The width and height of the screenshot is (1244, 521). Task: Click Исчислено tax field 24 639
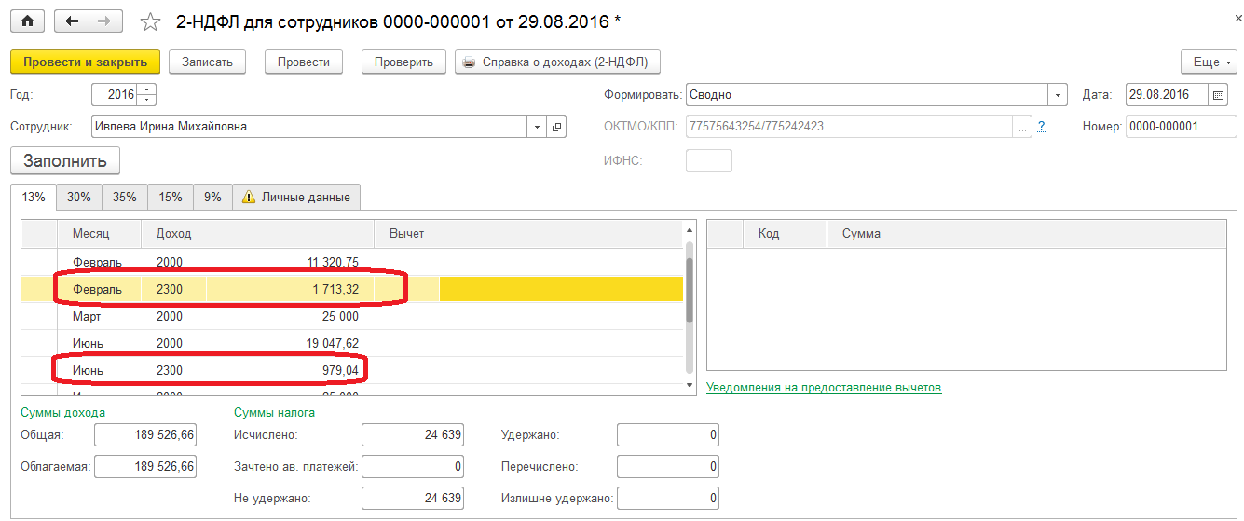pos(413,434)
